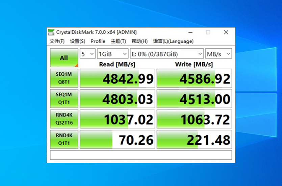Click the write result 221.48
Image resolution: width=282 pixels, height=186 pixels.
click(194, 139)
